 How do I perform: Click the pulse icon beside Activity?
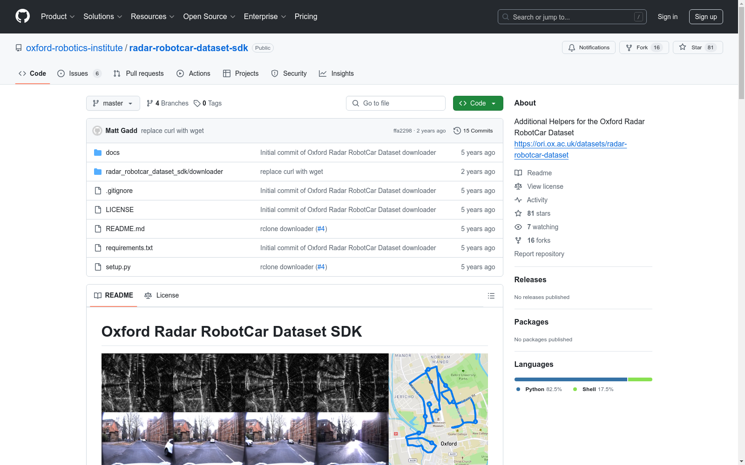(x=518, y=200)
